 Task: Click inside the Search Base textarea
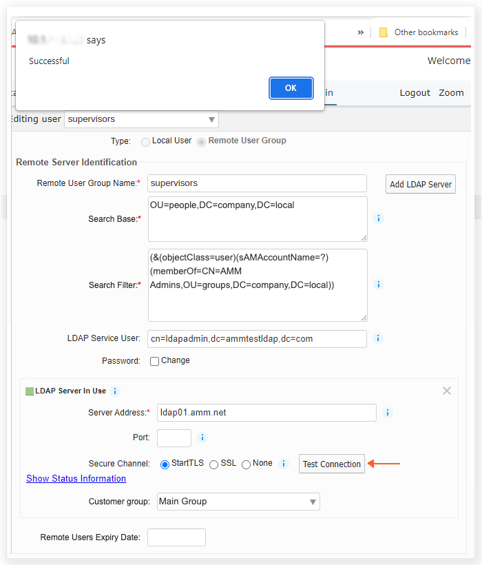[x=258, y=219]
